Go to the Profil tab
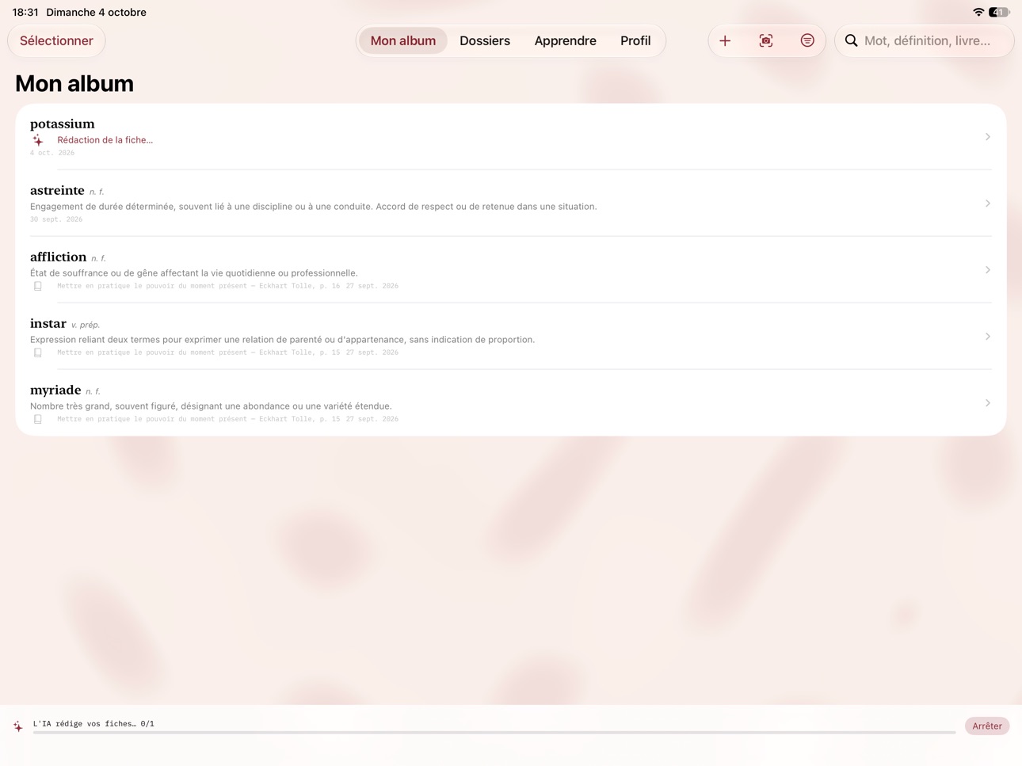The height and width of the screenshot is (766, 1022). (635, 40)
